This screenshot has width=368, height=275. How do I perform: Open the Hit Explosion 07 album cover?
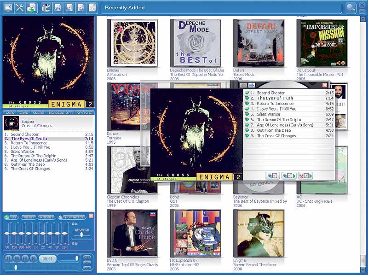(196, 234)
